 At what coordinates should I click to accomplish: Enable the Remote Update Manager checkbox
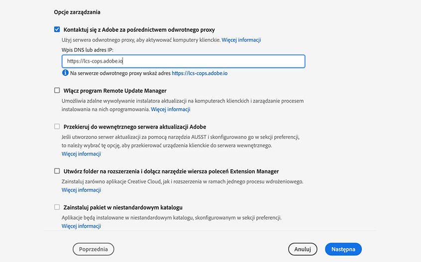coord(57,91)
